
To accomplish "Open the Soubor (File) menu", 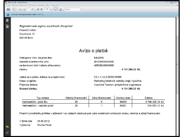I will pyautogui.click(x=8, y=5).
